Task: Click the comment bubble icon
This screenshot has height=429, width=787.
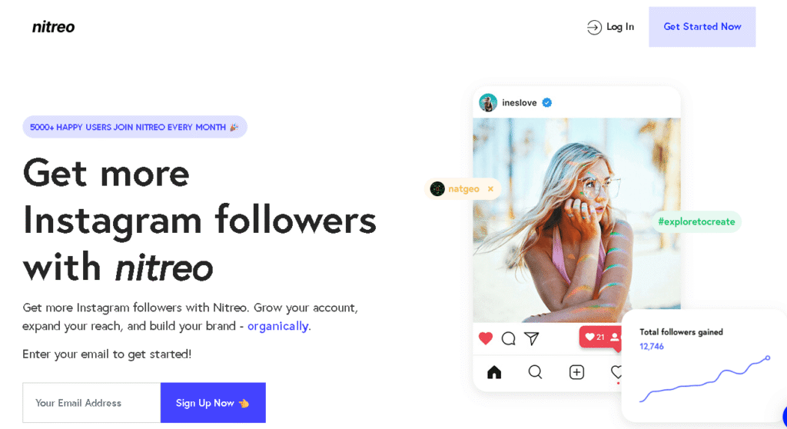Action: 509,338
